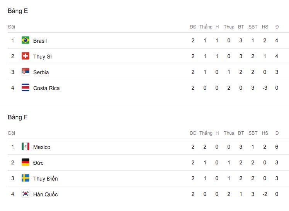Click the South Korea flag icon
The width and height of the screenshot is (289, 211).
[x=25, y=194]
